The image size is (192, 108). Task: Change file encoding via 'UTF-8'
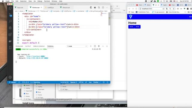tap(81, 82)
